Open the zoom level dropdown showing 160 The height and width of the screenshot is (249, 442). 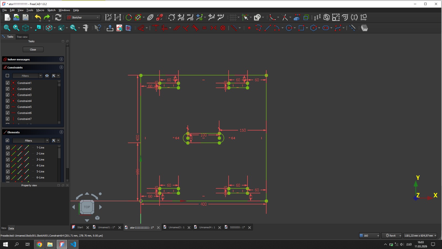pos(377,235)
